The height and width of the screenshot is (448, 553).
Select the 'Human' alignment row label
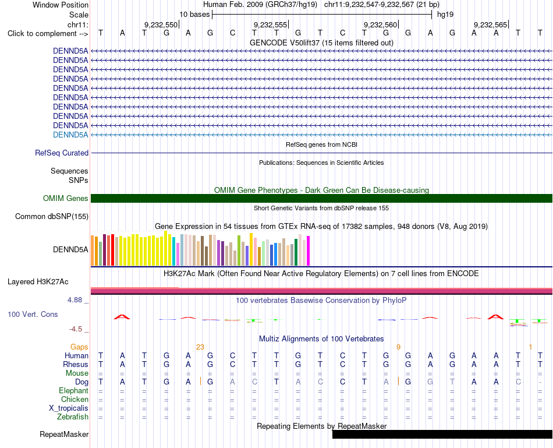point(76,355)
